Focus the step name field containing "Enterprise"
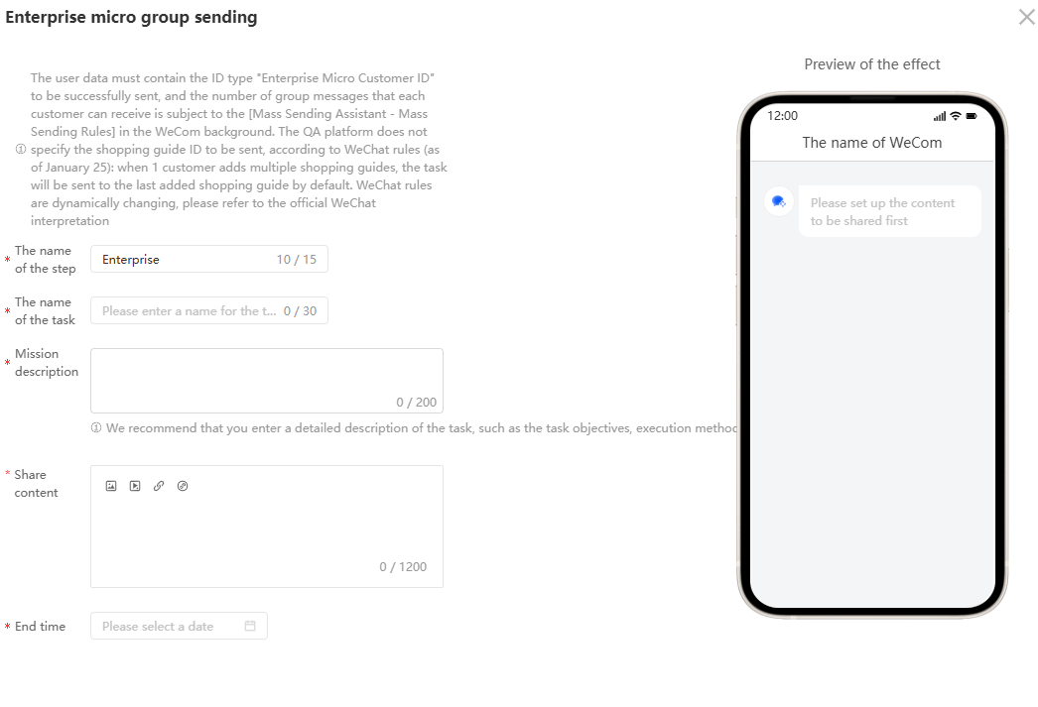 tap(184, 260)
